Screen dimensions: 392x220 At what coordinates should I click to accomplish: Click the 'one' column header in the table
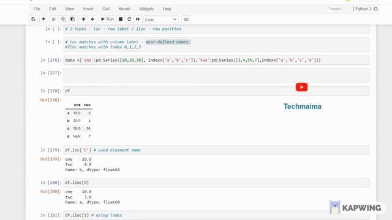[x=77, y=105]
